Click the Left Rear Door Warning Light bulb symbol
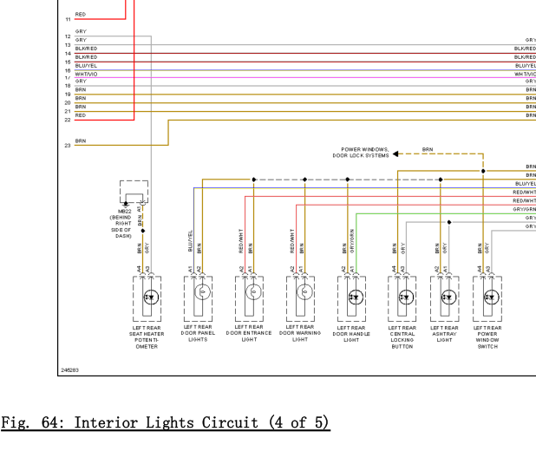 coord(304,291)
